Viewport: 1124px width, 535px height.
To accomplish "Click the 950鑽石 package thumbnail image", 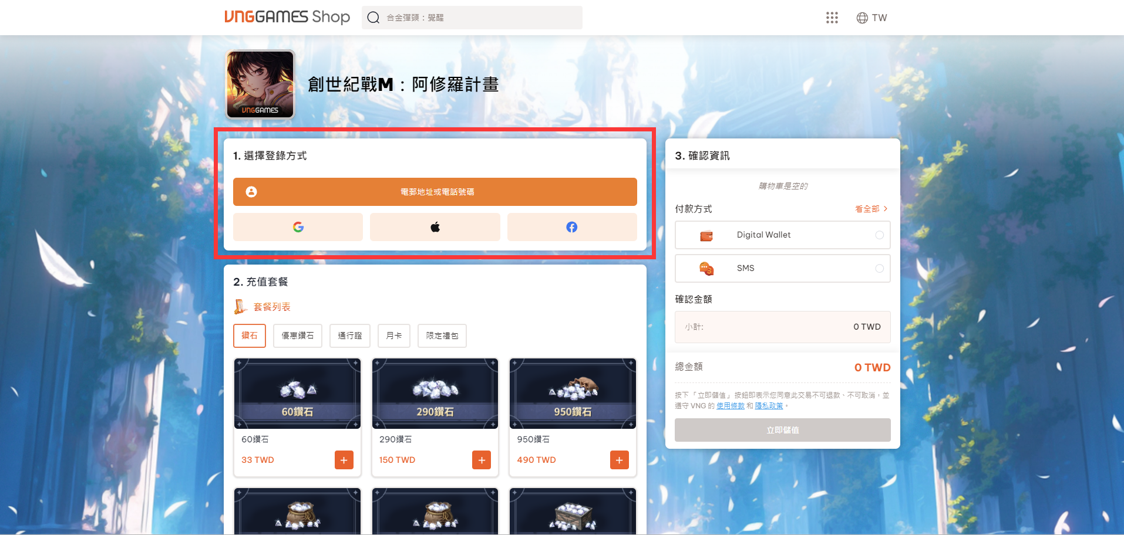I will tap(573, 393).
